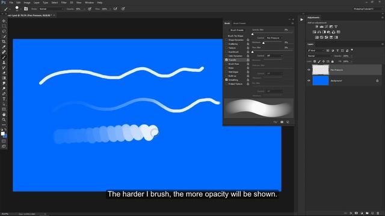The image size is (385, 216).
Task: Enable pressure for size in options bar
Action: [x=123, y=9]
